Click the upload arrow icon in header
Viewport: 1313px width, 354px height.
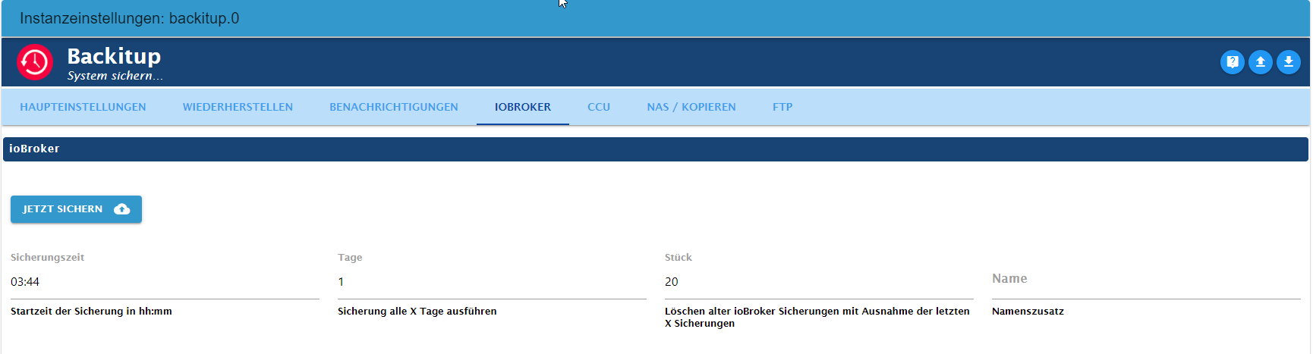[x=1261, y=62]
